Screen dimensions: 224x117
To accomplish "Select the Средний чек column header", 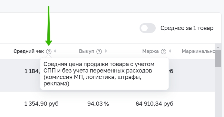I will click(29, 51).
